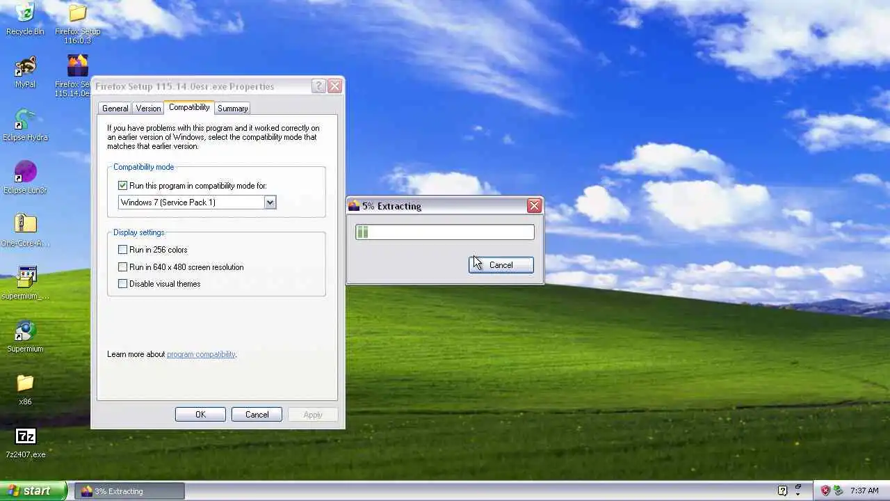Screen dimensions: 890x501
Task: Select the Firefox Setup 116.0.3 folder icon
Action: [x=78, y=13]
